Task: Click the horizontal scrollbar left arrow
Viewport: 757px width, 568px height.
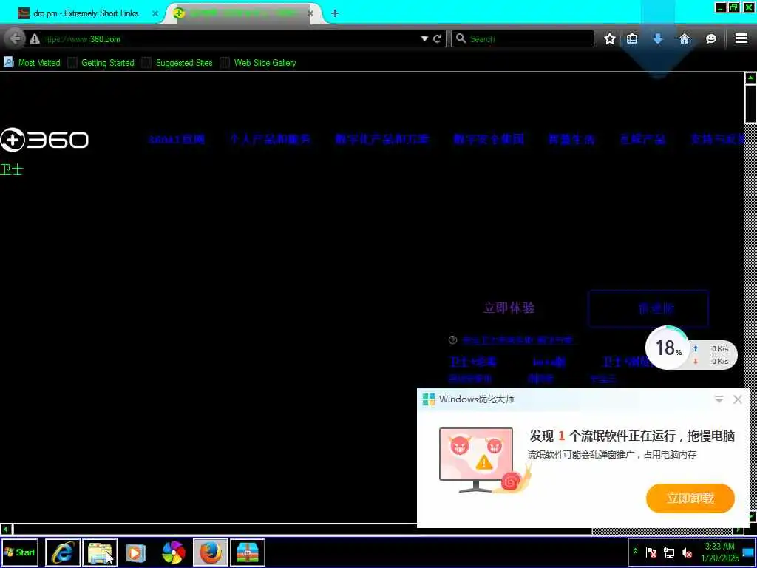Action: (6, 530)
